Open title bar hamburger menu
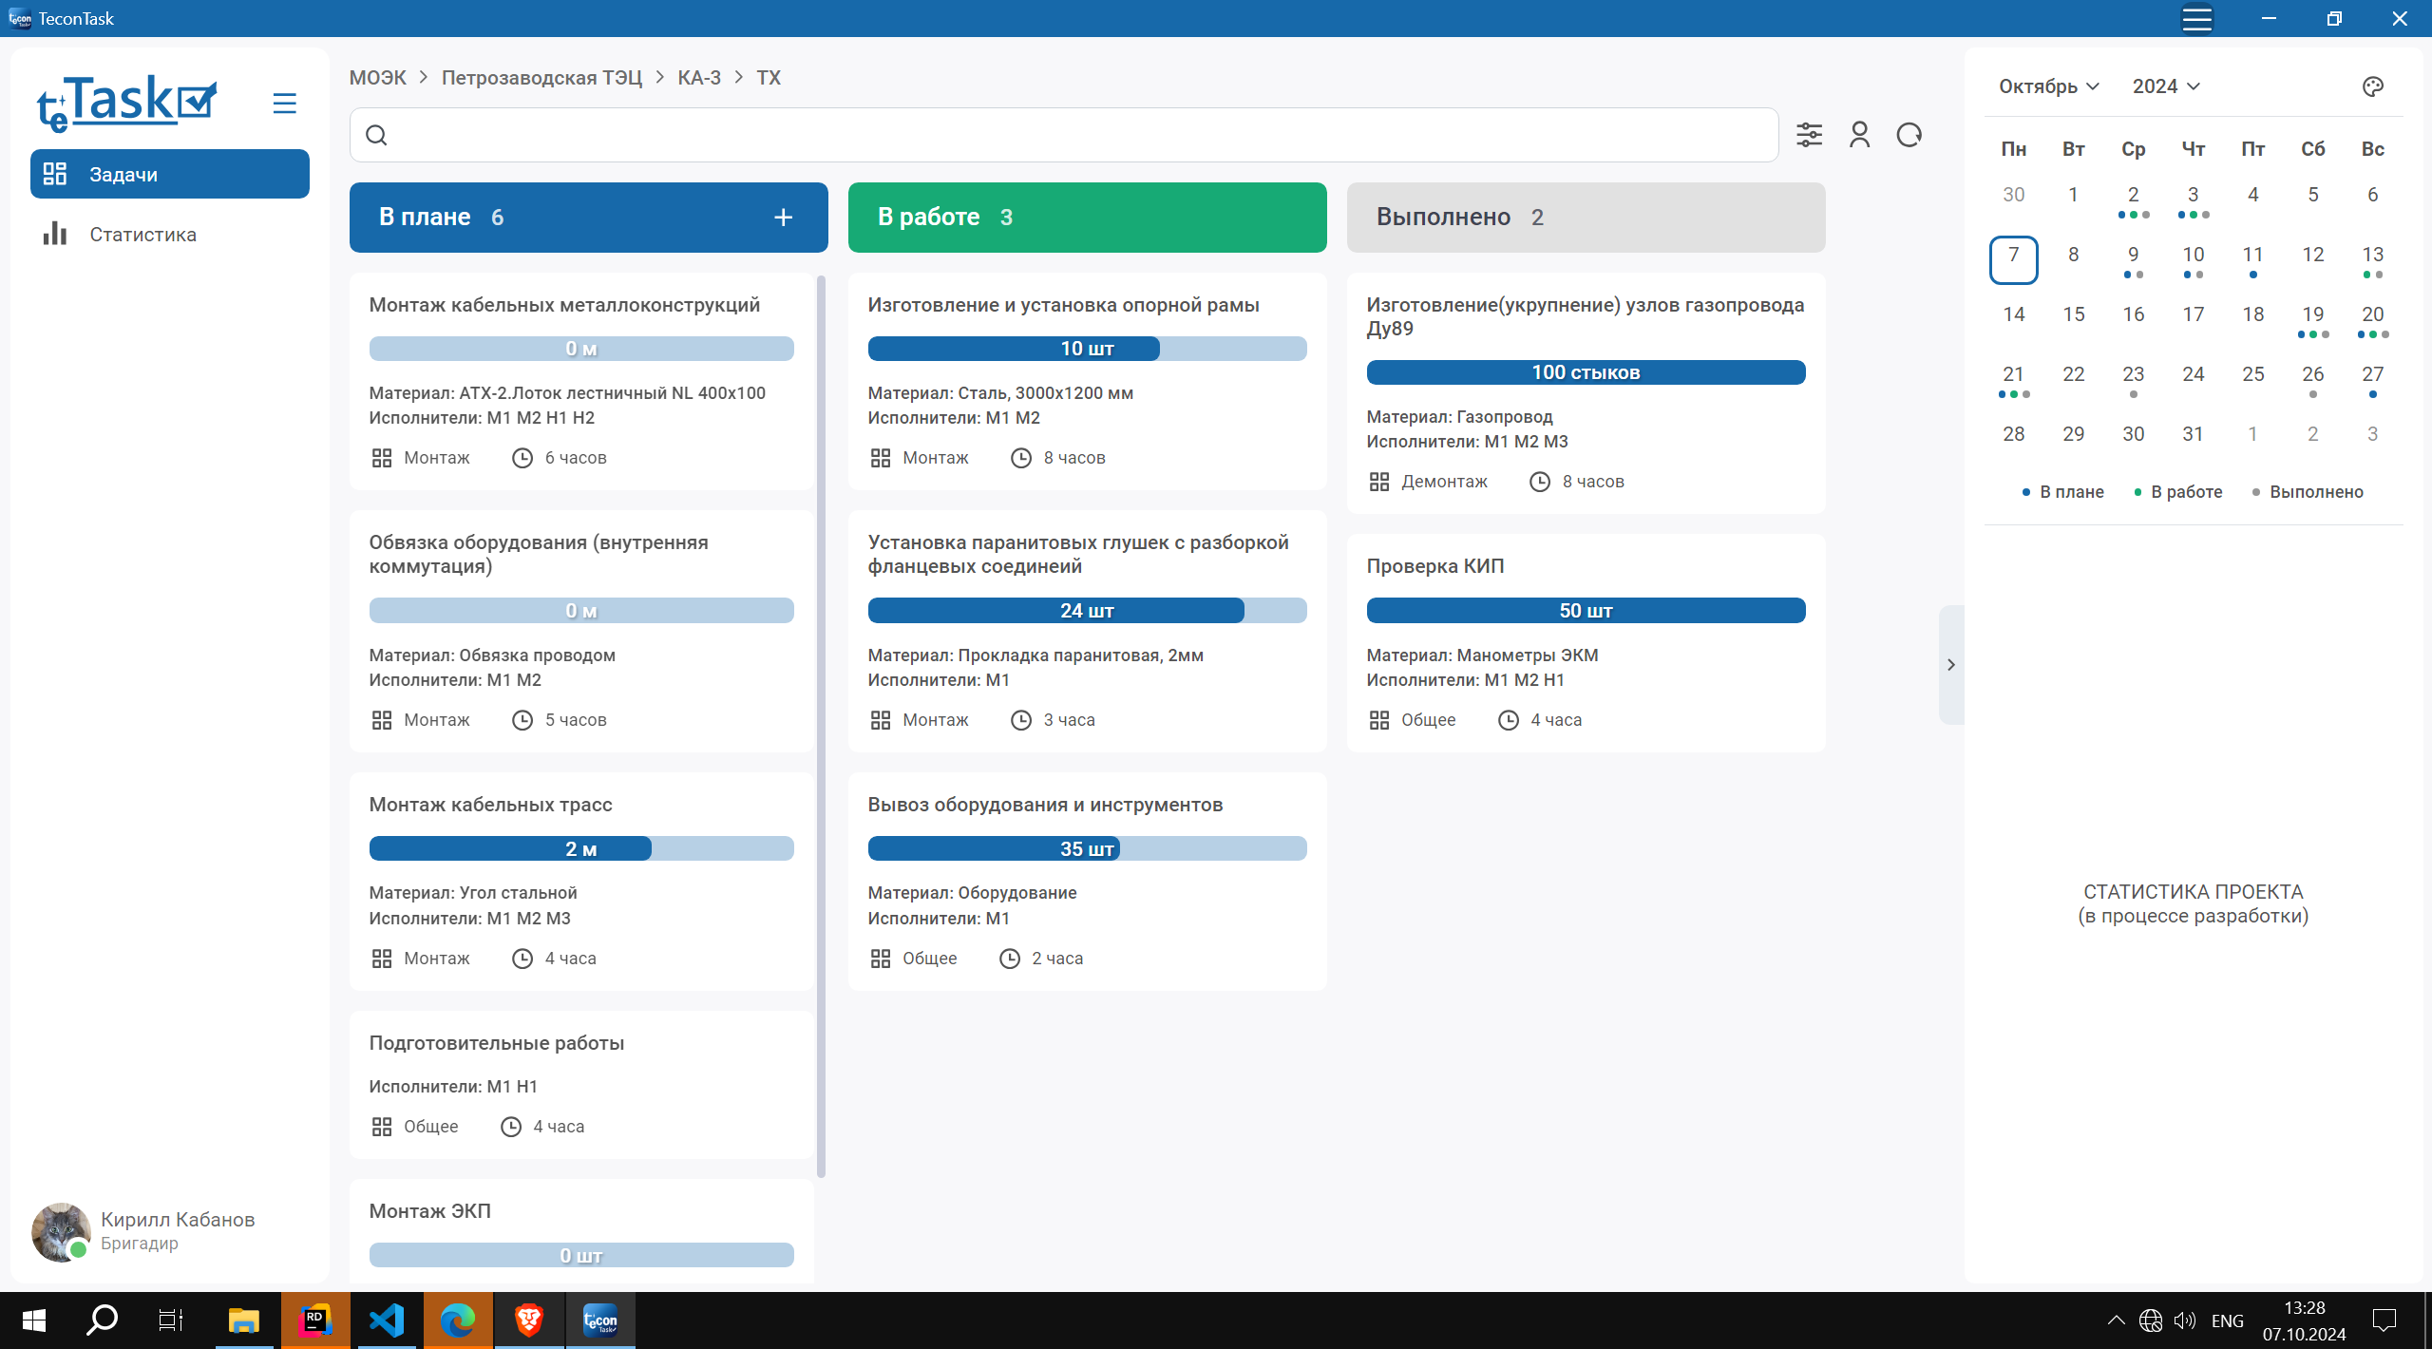Image resolution: width=2432 pixels, height=1349 pixels. pos(2196,18)
